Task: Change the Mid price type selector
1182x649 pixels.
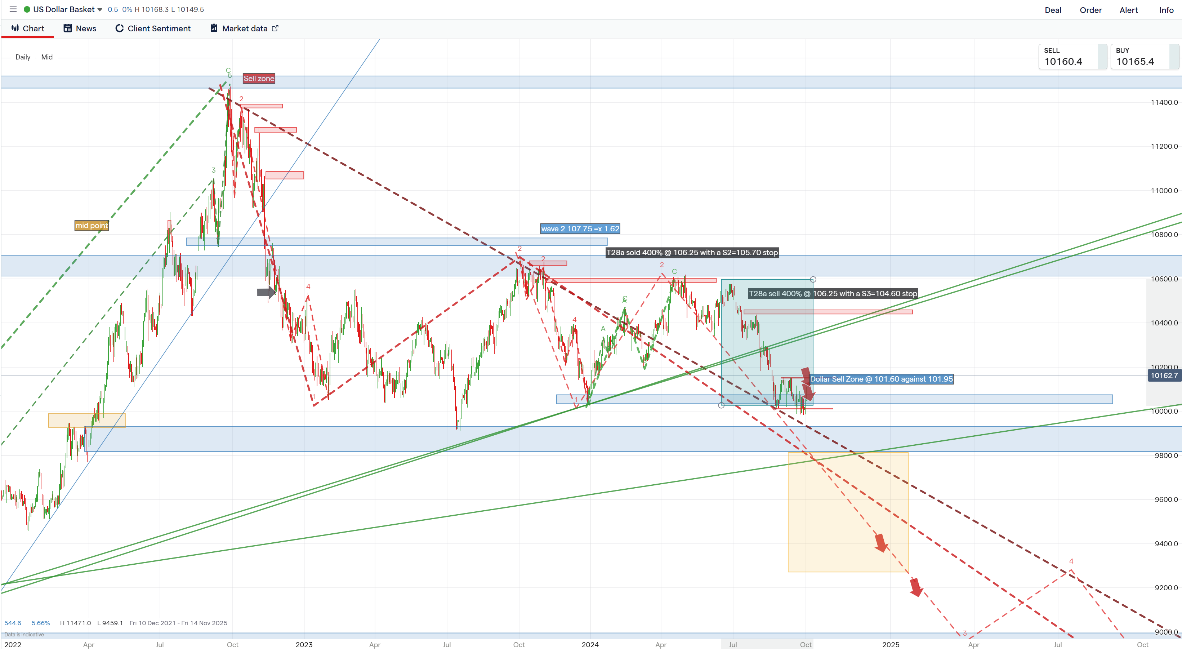Action: 47,57
